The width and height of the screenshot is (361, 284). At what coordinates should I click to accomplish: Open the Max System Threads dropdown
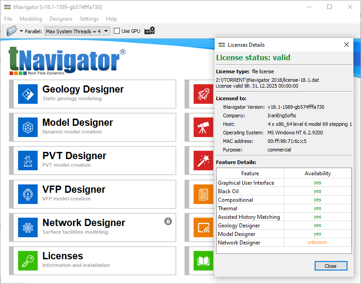tap(77, 31)
